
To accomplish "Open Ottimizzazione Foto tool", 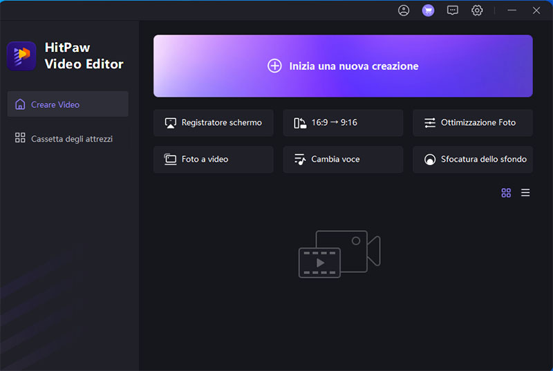I will [x=472, y=123].
